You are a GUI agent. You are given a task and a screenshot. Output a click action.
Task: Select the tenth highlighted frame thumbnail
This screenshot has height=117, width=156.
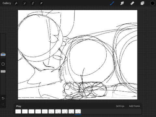point(78,111)
